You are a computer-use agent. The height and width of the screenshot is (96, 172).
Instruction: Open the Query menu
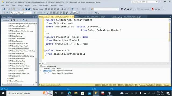20,5
